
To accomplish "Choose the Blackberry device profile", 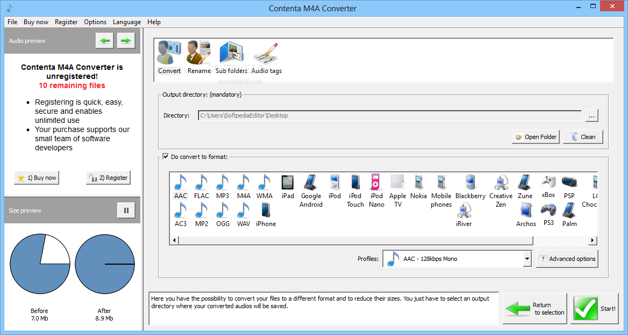I will point(470,187).
